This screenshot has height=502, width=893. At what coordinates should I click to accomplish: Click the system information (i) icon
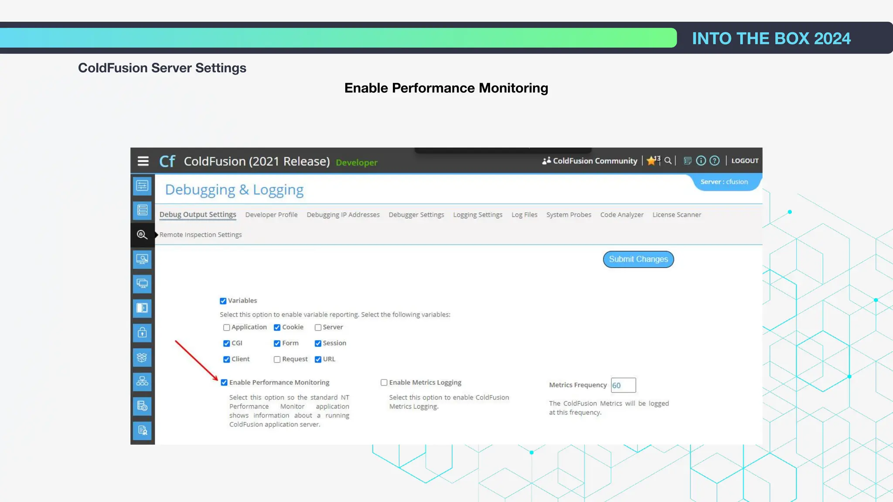pos(701,161)
